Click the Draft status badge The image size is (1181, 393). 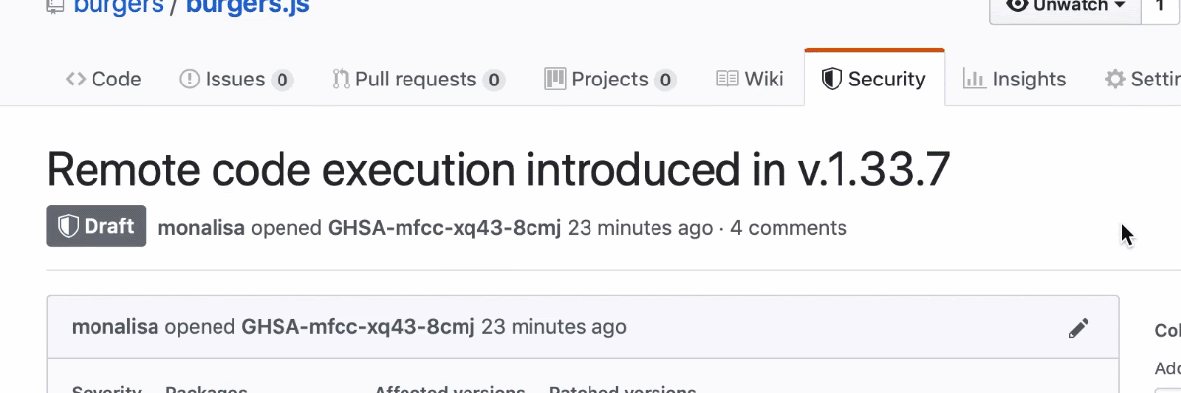pos(96,226)
